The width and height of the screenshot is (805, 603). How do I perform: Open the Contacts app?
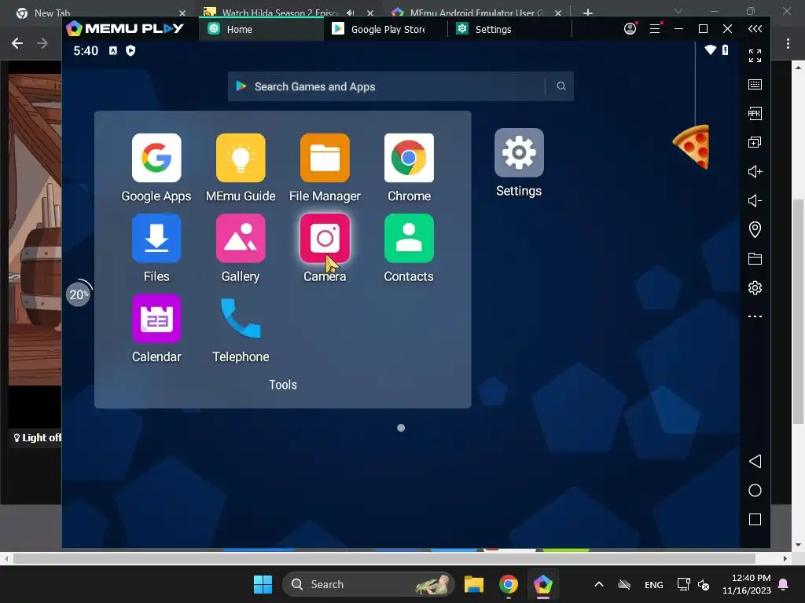pyautogui.click(x=409, y=239)
